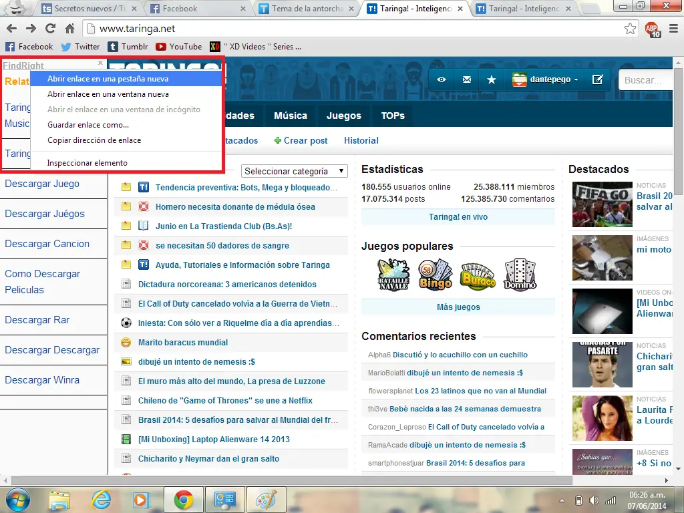Click Descargar Rar sidebar link
Viewport: 684px width, 513px height.
37,320
